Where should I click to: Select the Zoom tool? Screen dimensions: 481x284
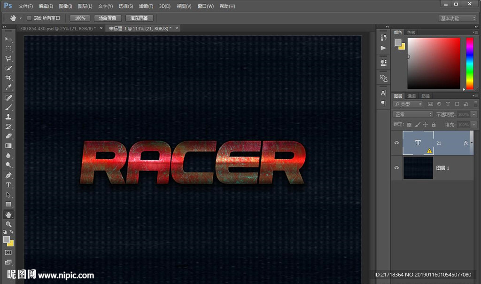click(8, 224)
